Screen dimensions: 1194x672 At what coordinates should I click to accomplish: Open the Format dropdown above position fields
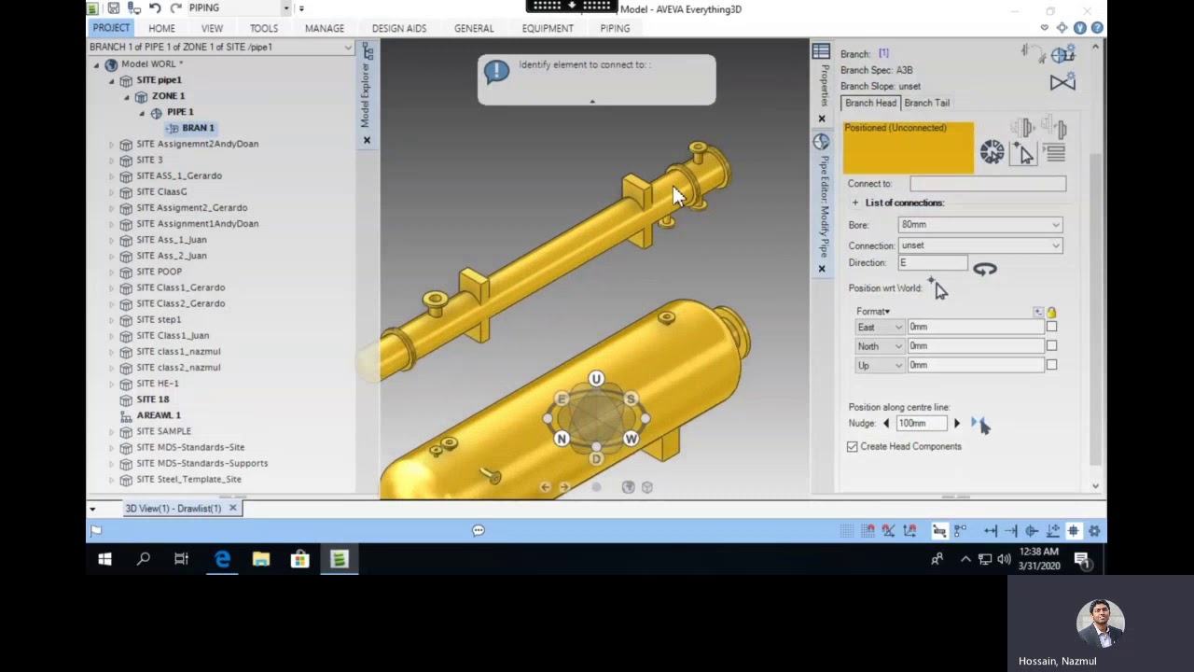pos(873,312)
